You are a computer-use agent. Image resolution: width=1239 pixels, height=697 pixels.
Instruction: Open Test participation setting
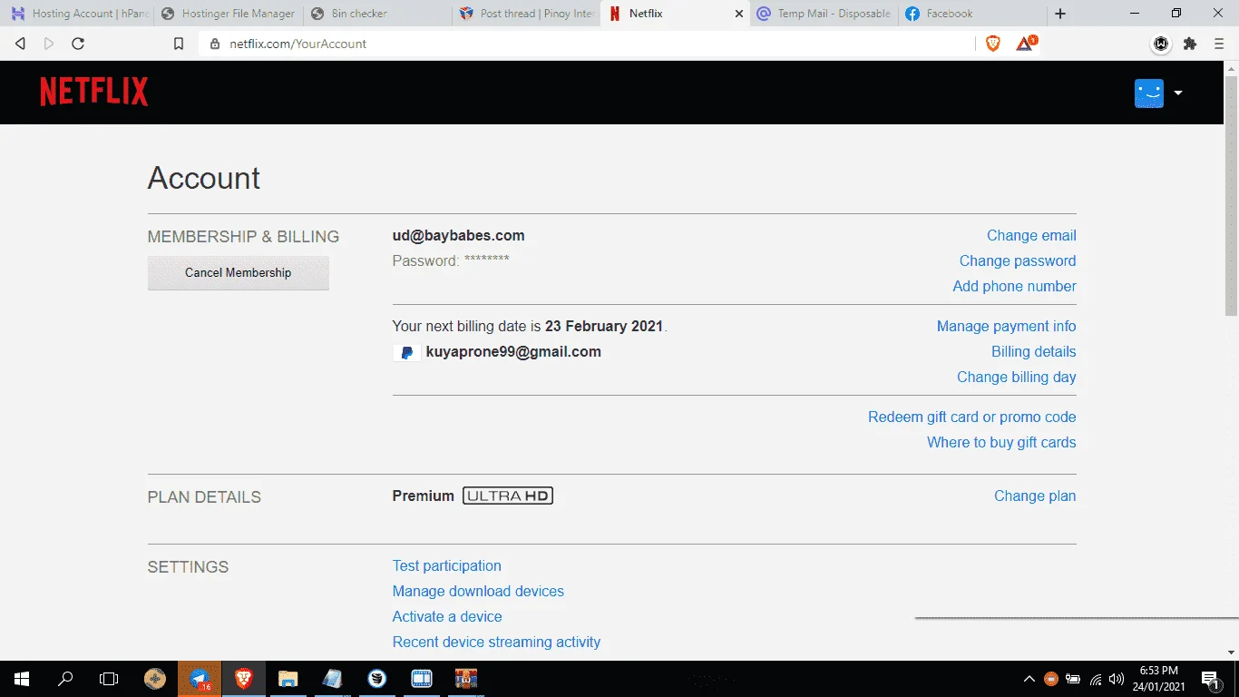446,566
